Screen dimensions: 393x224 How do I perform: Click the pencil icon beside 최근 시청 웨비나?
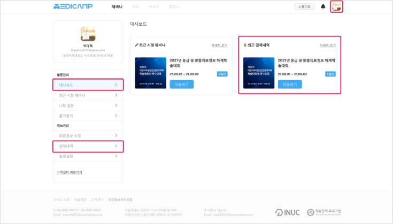click(x=136, y=45)
